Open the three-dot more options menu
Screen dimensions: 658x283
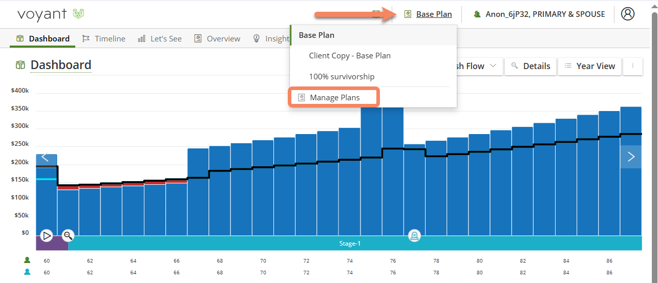coord(633,66)
